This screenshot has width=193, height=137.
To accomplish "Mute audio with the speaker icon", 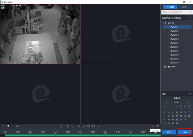I will [x=94, y=126].
